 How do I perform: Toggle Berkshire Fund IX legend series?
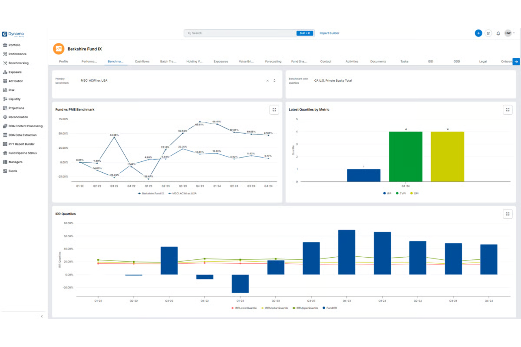151,193
